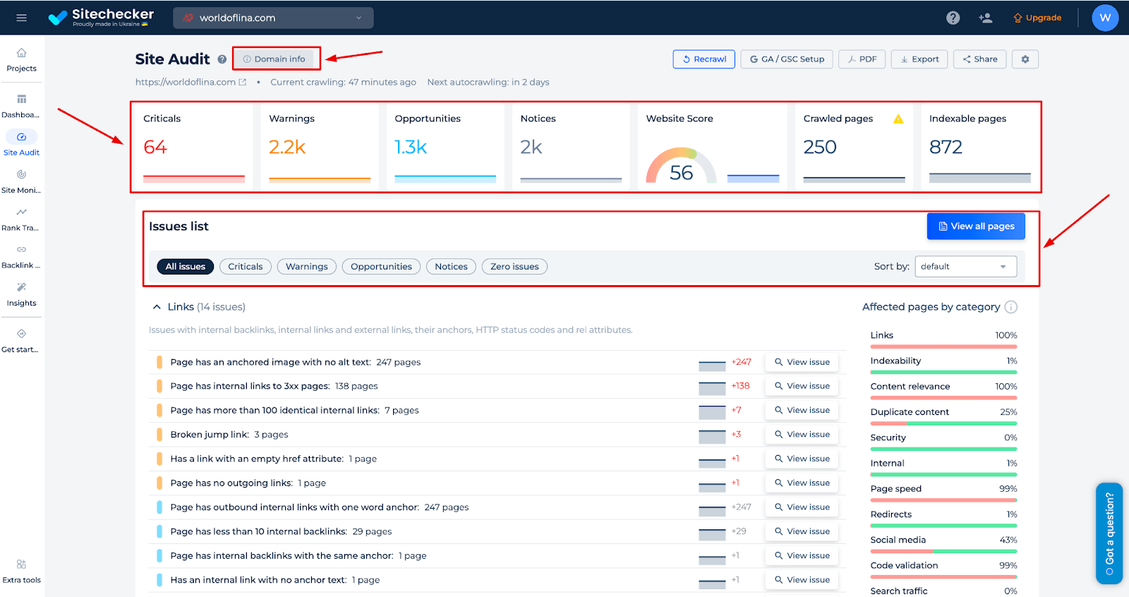
Task: Click the Domain info button
Action: pos(274,59)
